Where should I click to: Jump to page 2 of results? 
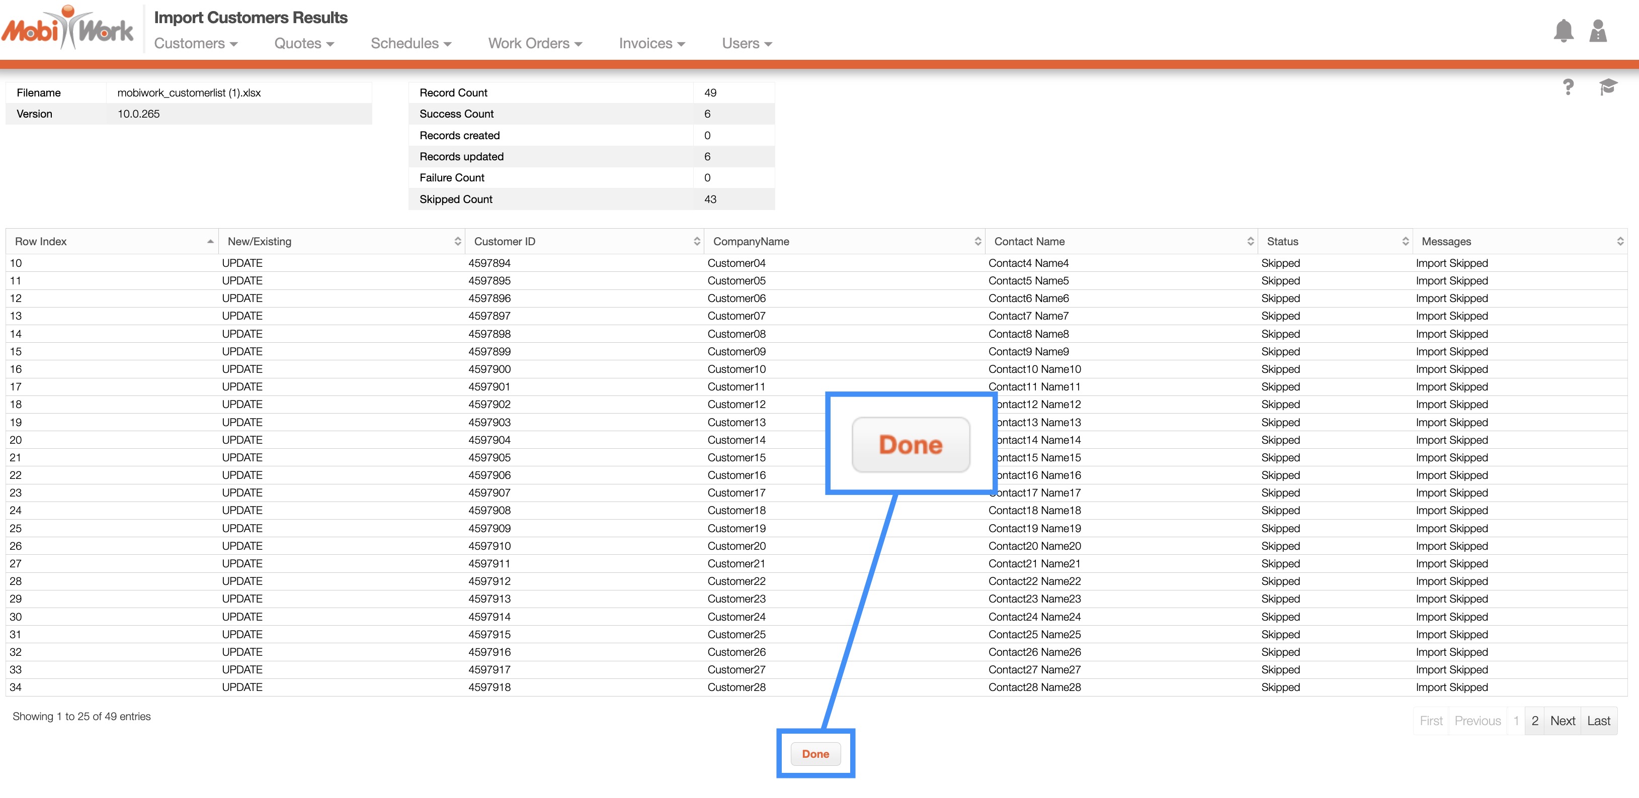point(1535,721)
